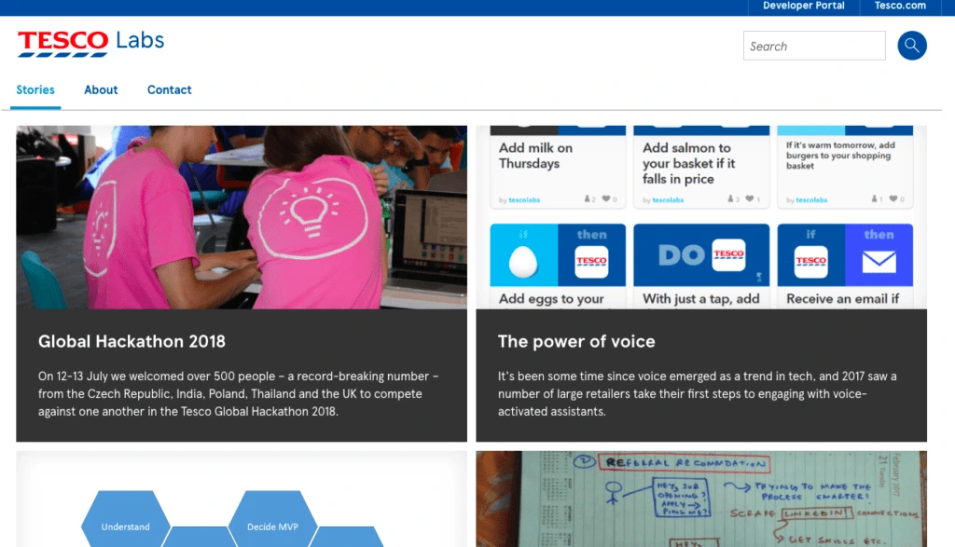Switch to the About tab
This screenshot has height=547, width=955.
point(101,89)
